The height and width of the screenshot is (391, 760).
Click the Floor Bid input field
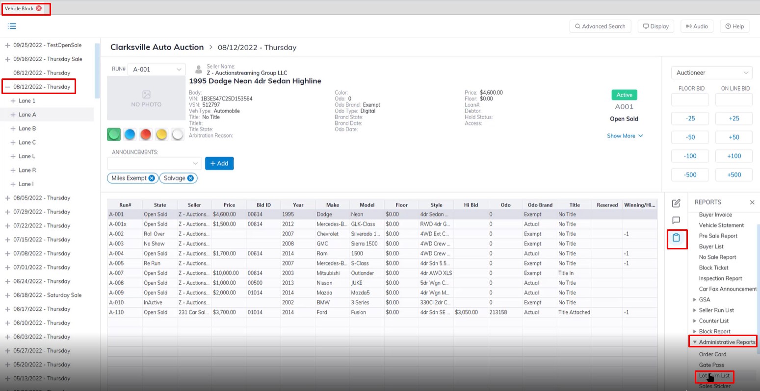pyautogui.click(x=690, y=100)
